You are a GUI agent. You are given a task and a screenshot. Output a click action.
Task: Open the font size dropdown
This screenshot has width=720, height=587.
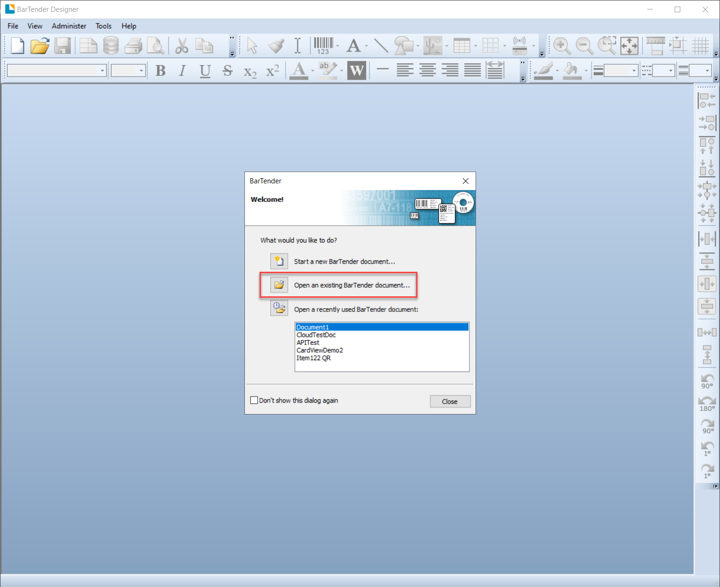click(x=141, y=71)
